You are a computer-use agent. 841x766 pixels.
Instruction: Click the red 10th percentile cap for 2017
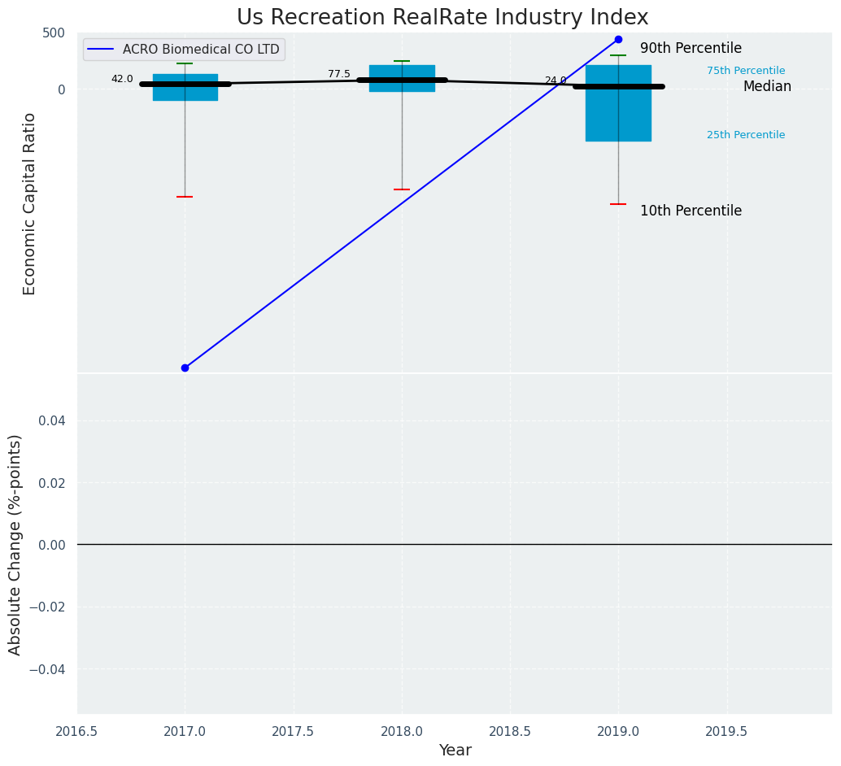tap(185, 197)
